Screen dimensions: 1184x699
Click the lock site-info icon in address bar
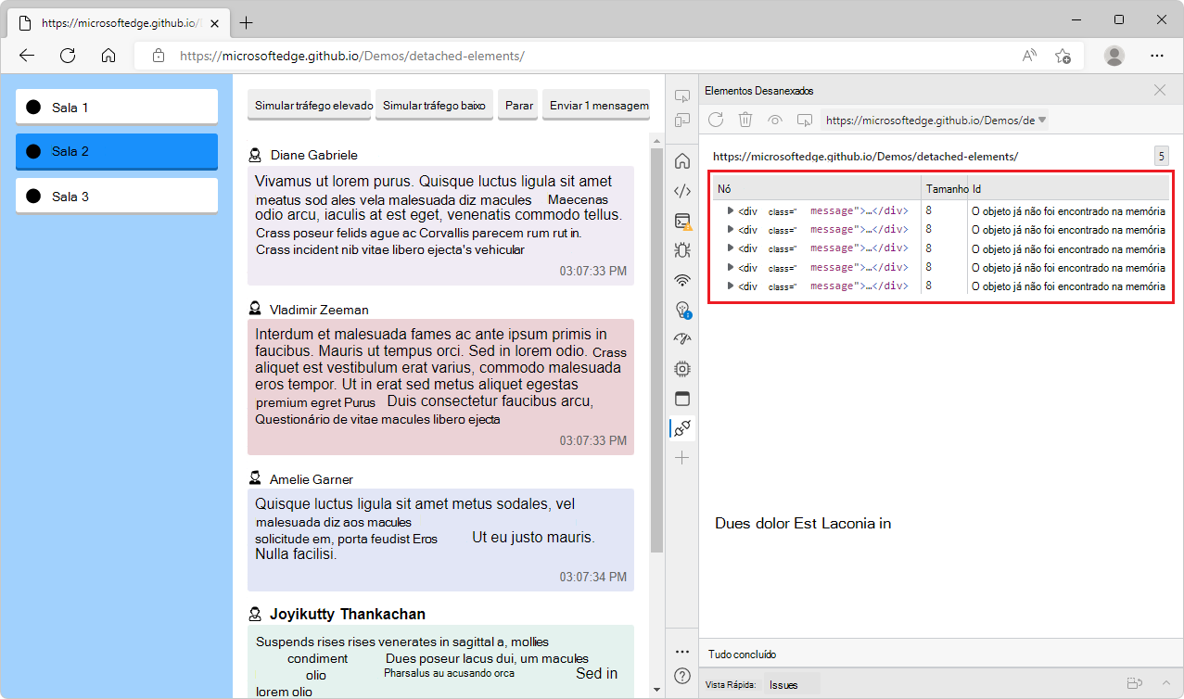point(159,56)
